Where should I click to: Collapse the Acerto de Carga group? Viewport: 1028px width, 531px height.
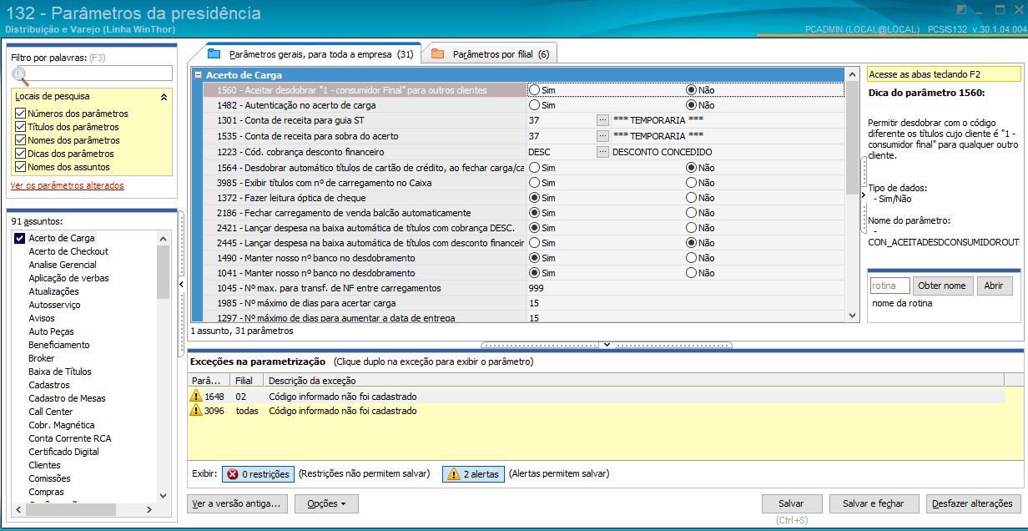[198, 75]
